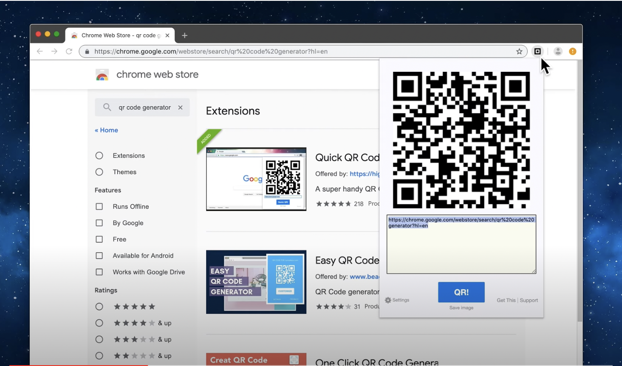
Task: Click the Easy QR Code star rating
Action: pyautogui.click(x=334, y=307)
